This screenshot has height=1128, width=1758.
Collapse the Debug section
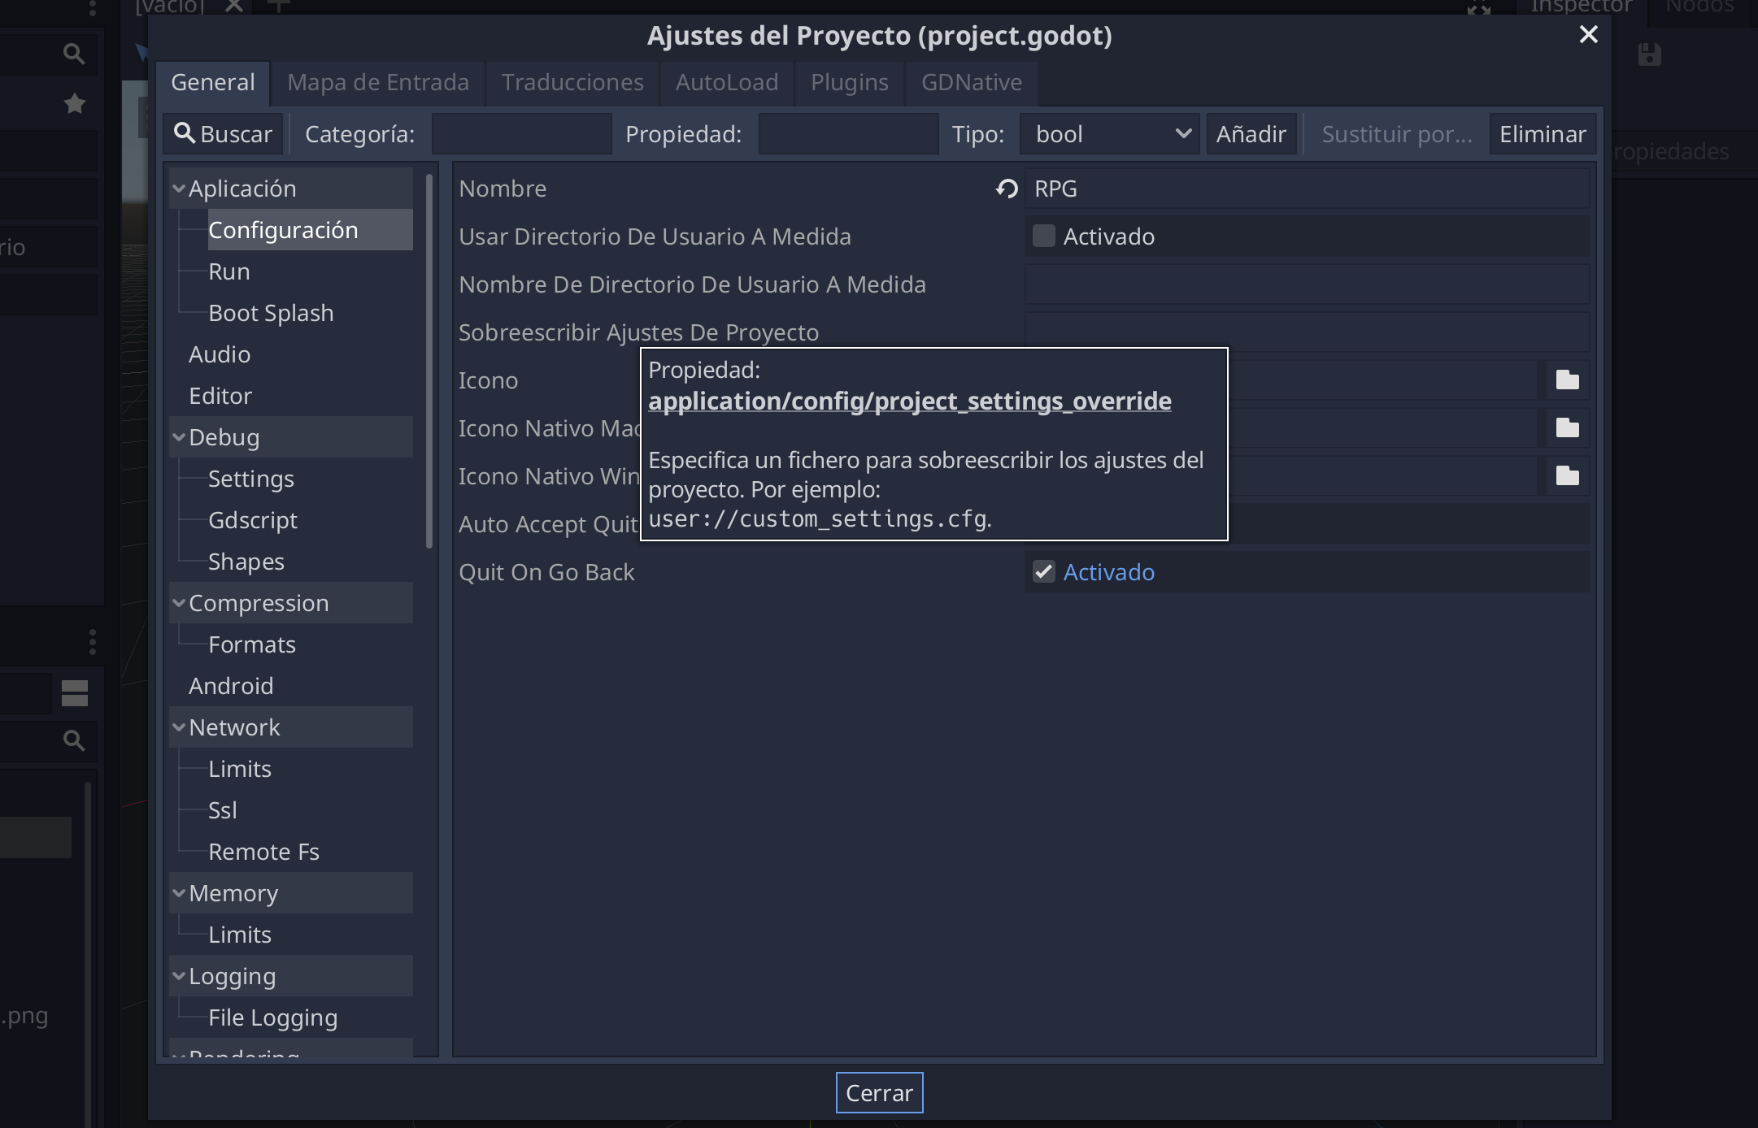[x=179, y=437]
